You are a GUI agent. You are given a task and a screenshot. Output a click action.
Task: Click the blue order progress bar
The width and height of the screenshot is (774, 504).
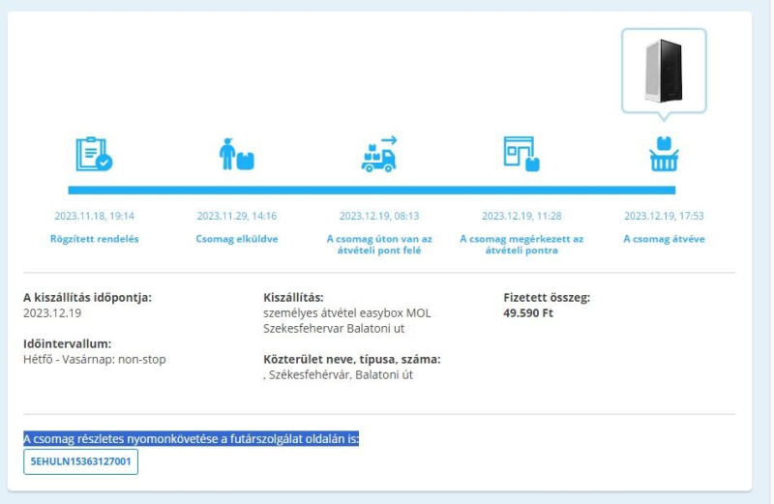(372, 190)
